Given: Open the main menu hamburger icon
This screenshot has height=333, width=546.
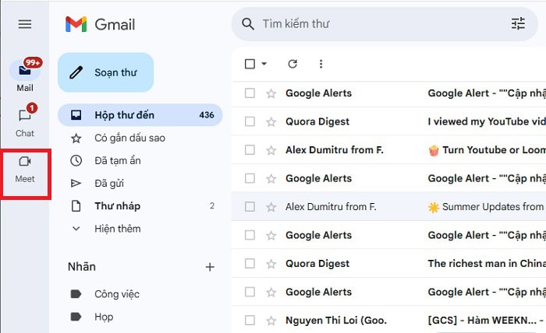Looking at the screenshot, I should tap(25, 24).
